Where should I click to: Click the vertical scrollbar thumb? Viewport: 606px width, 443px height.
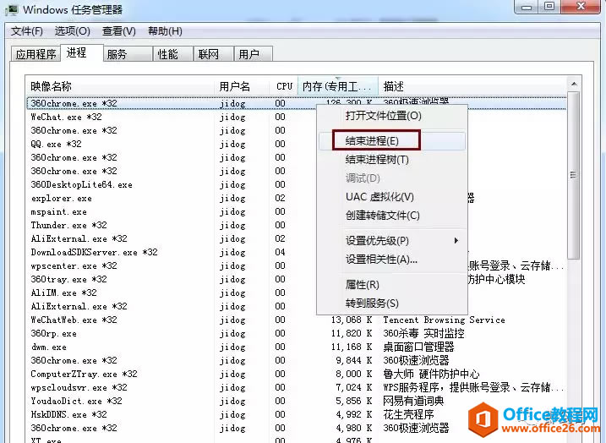(x=574, y=175)
